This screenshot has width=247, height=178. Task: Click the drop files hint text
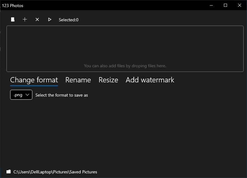(x=125, y=66)
